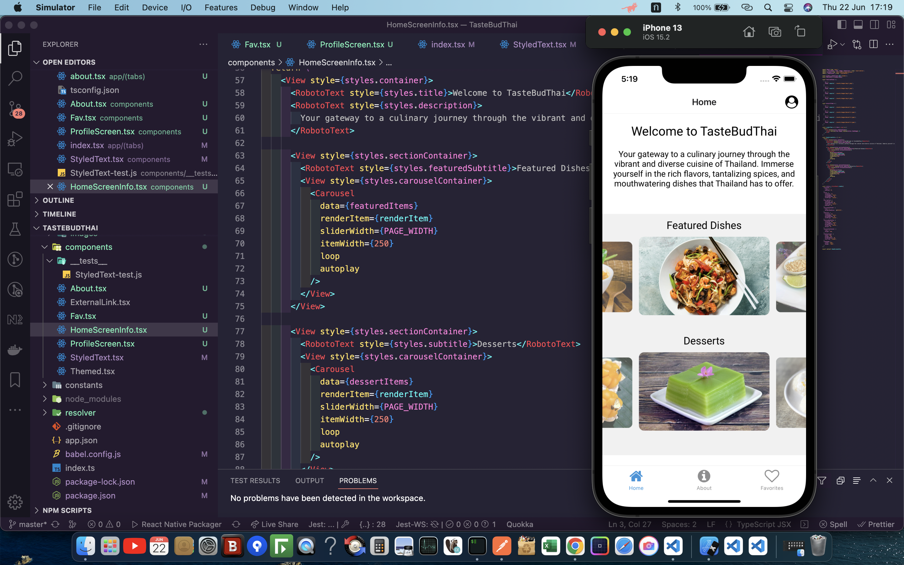Open Source Control view with 28 changes
The height and width of the screenshot is (565, 904).
15,109
